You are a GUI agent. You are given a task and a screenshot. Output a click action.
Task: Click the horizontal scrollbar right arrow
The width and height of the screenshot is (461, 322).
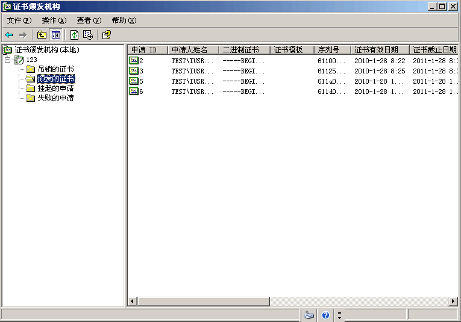(x=453, y=301)
